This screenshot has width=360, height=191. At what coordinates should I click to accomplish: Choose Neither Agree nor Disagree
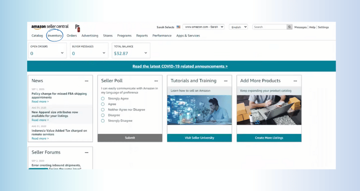point(103,110)
